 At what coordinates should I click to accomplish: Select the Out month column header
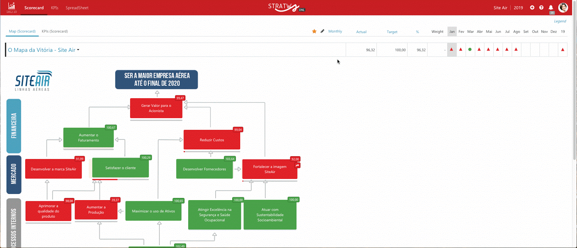[535, 32]
